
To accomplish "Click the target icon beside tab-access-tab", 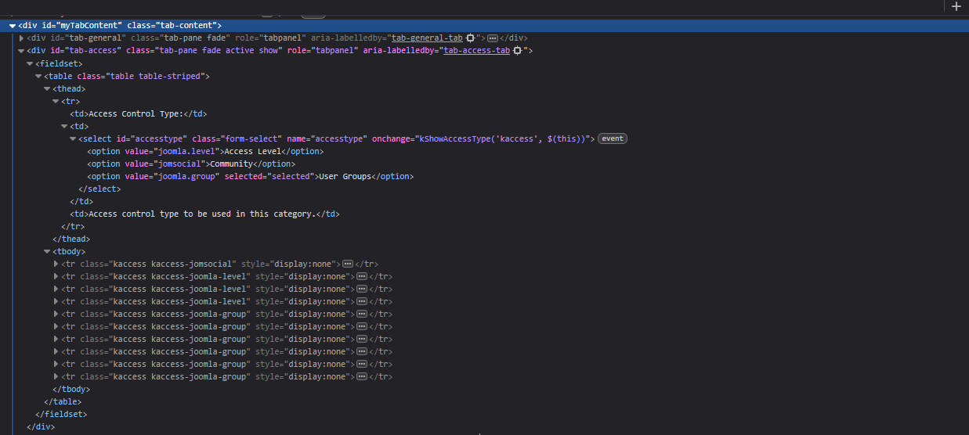I will point(517,51).
